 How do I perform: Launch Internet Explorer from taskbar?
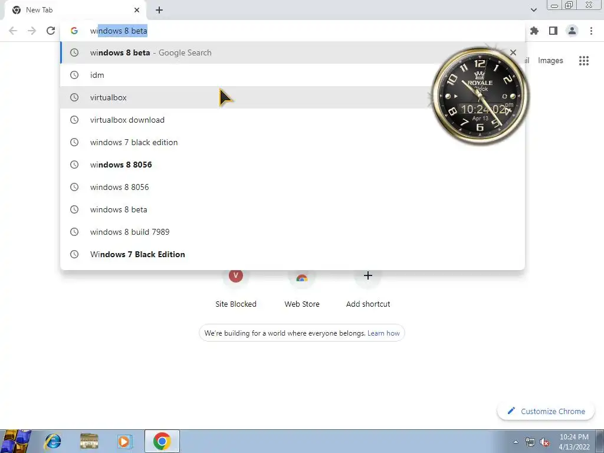coord(52,441)
